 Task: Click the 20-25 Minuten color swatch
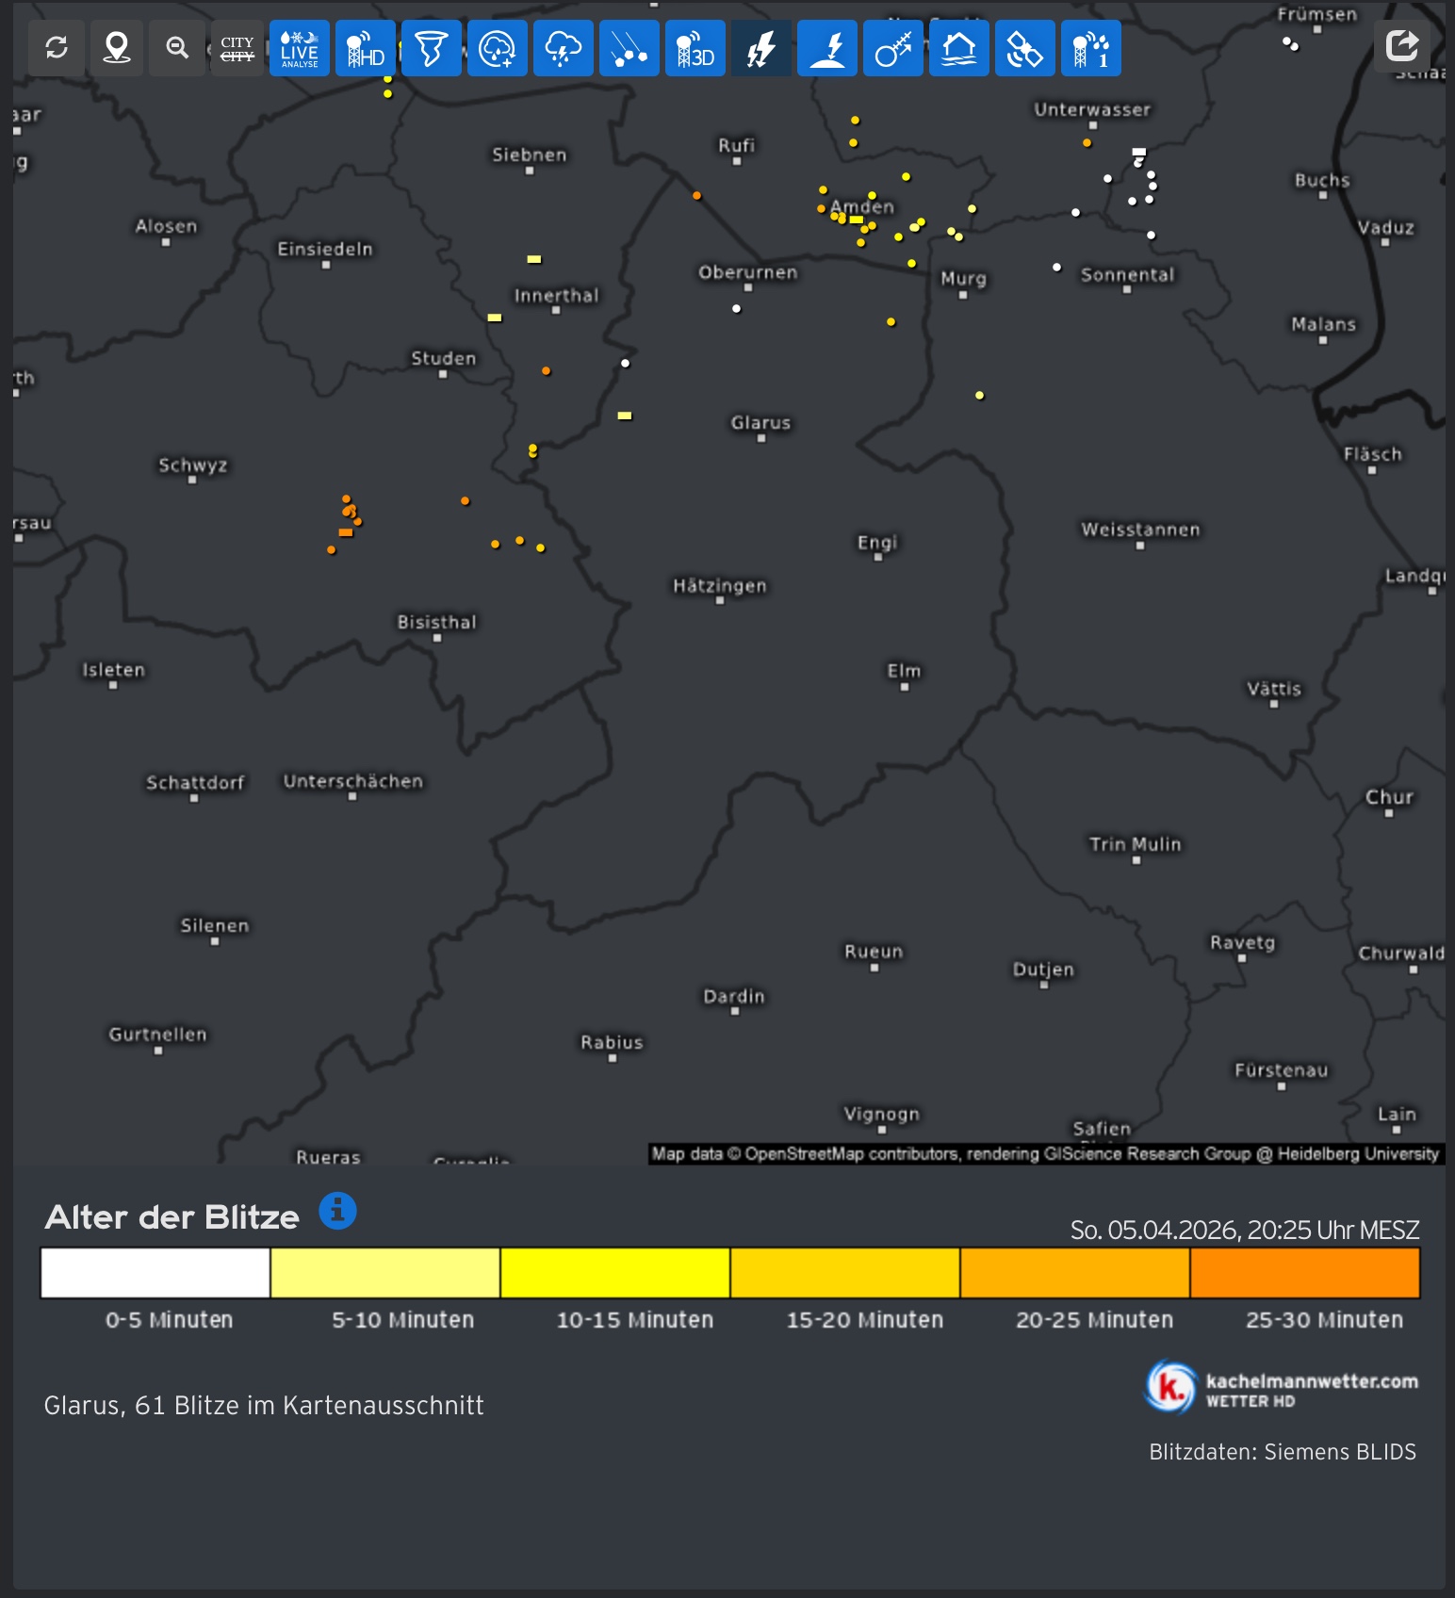pyautogui.click(x=1075, y=1273)
